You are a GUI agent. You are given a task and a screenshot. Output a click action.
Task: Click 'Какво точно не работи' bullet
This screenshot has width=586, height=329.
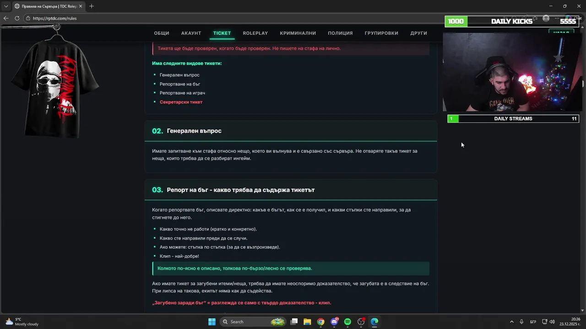coord(208,229)
